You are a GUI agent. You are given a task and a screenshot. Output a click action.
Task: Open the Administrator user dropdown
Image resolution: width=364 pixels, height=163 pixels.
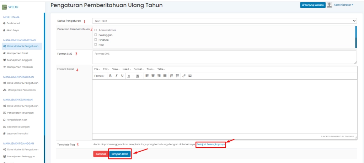pos(343,5)
